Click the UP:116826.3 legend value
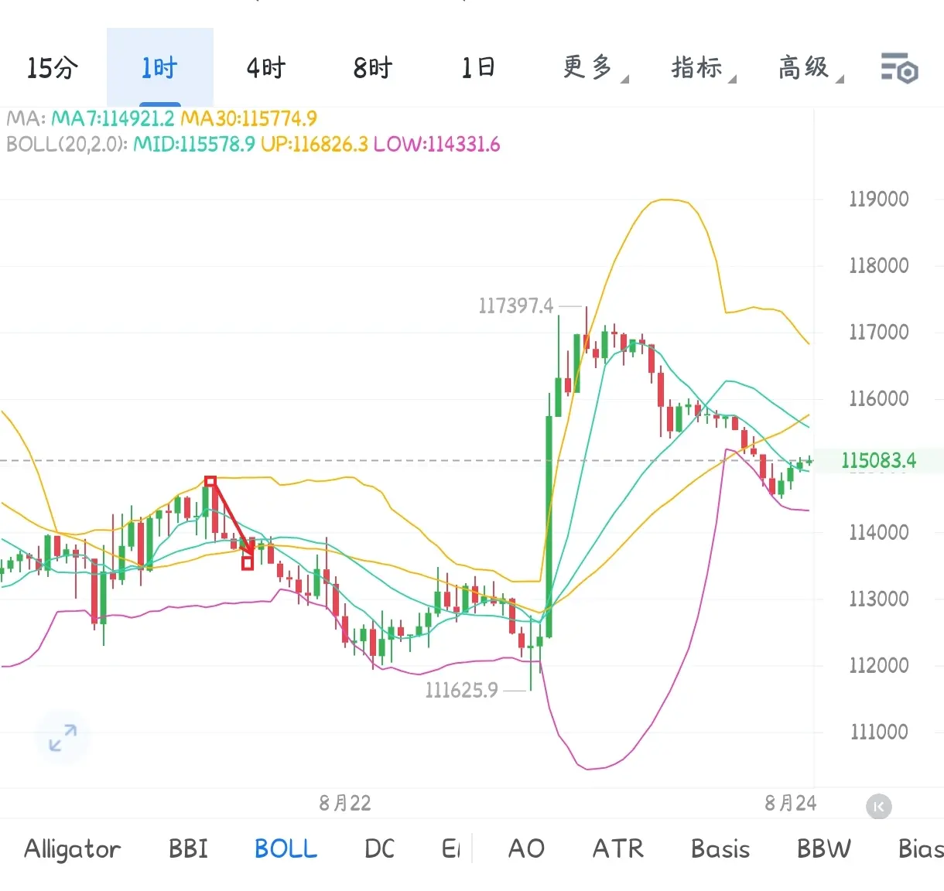This screenshot has width=944, height=891. tap(314, 145)
